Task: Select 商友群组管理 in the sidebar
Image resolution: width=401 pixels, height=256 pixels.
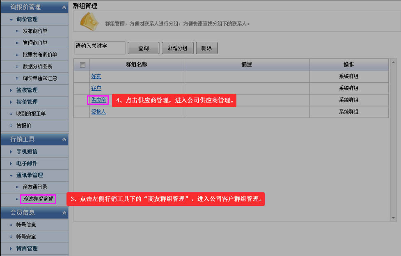Action: tap(38, 199)
